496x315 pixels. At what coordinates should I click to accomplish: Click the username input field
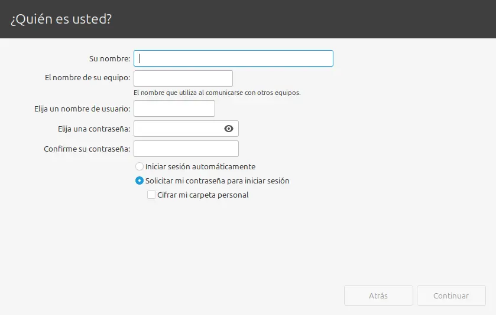pyautogui.click(x=174, y=109)
